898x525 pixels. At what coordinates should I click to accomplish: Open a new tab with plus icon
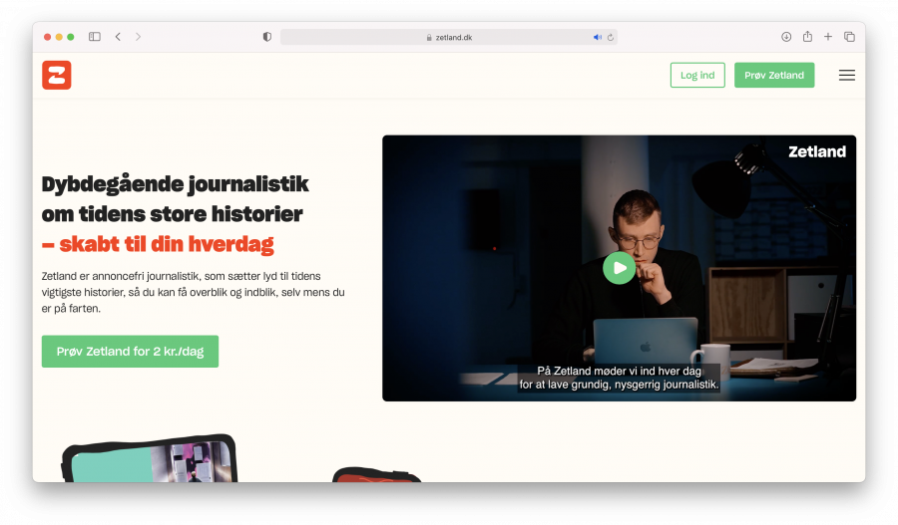[x=828, y=37]
